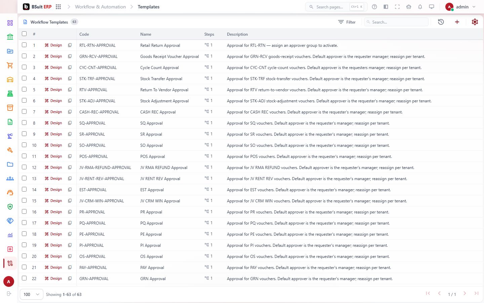This screenshot has height=303, width=484.
Task: Open the notifications bell
Action: tap(420, 7)
